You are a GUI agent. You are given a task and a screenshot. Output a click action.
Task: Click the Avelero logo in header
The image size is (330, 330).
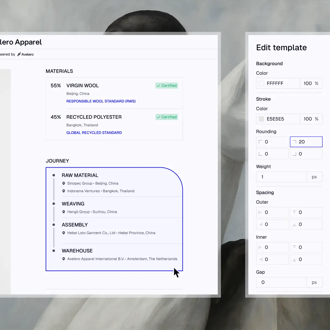25,54
